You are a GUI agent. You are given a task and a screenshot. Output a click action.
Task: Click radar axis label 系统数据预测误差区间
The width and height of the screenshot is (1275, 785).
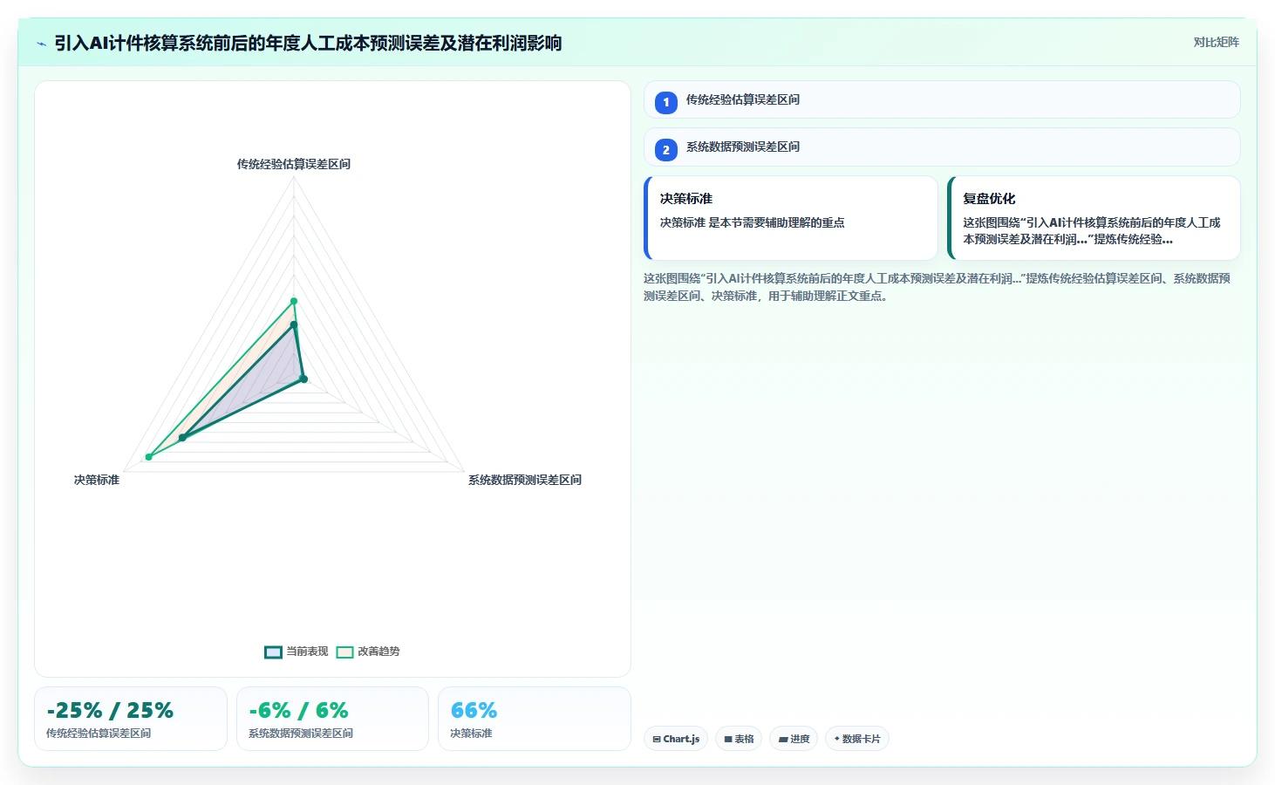525,480
